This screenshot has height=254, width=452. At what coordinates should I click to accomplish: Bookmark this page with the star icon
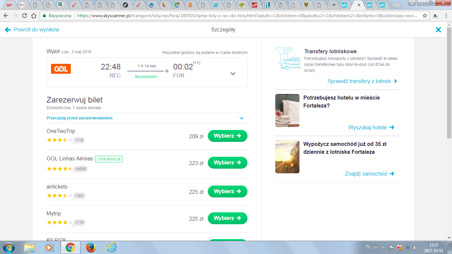click(425, 16)
